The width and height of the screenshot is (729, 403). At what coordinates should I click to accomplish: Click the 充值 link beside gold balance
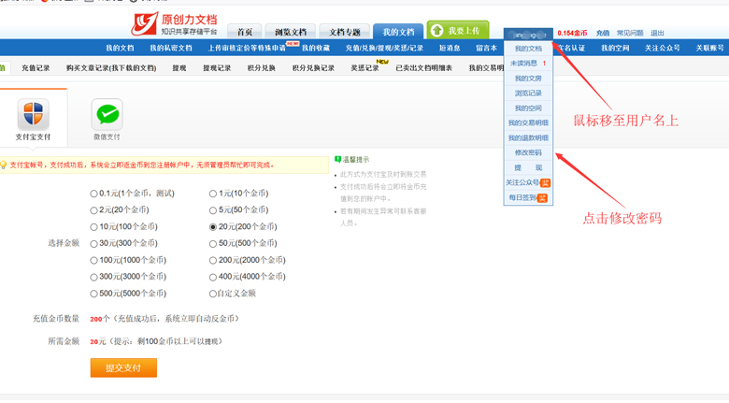tap(603, 33)
